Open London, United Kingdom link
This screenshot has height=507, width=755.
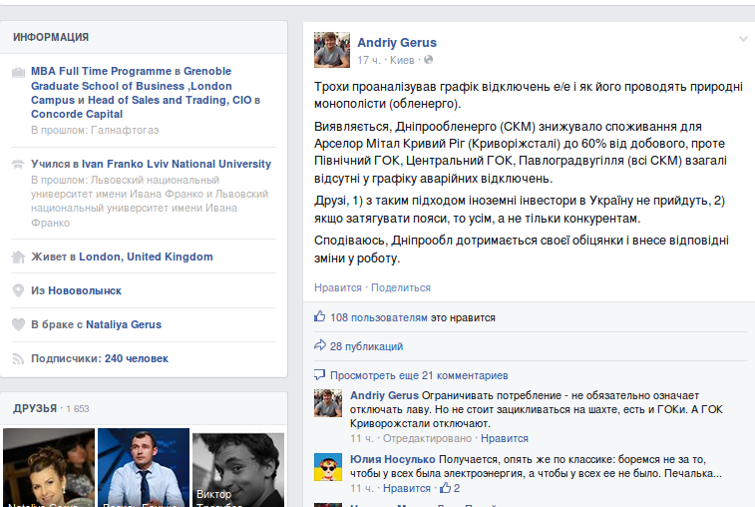[146, 256]
